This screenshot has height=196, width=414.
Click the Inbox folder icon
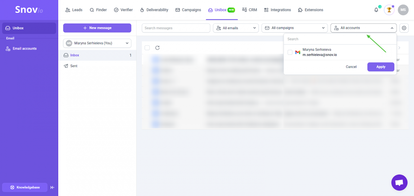click(x=66, y=55)
